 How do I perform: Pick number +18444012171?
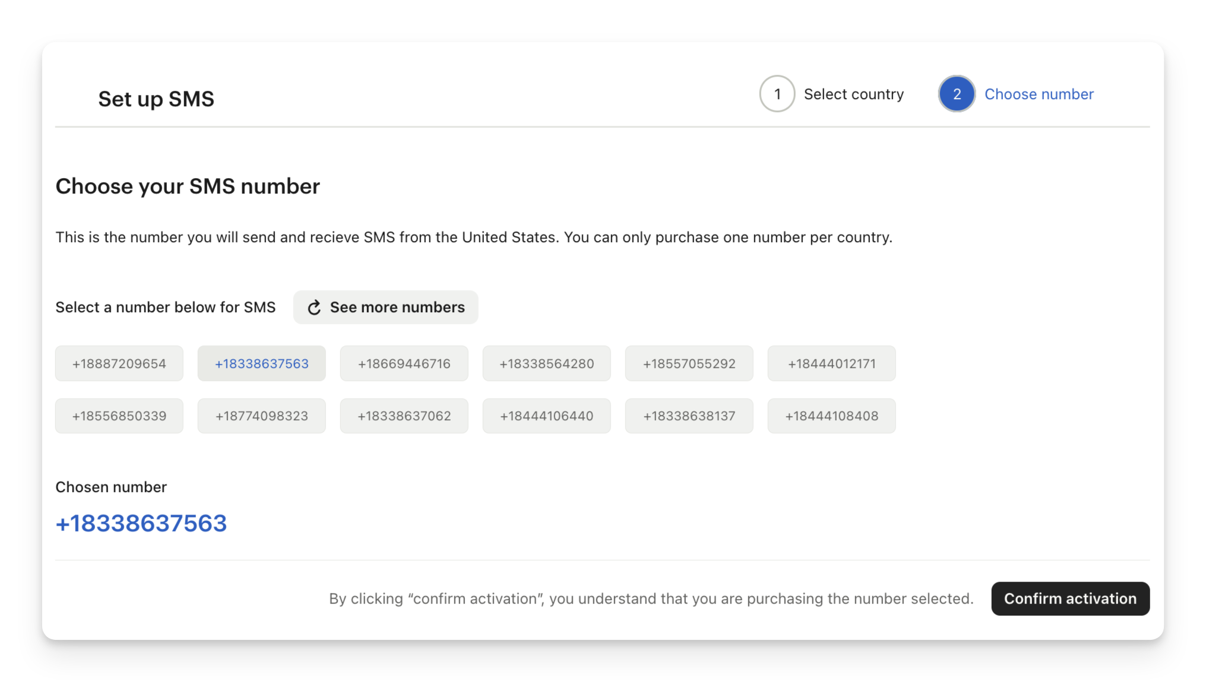[832, 363]
